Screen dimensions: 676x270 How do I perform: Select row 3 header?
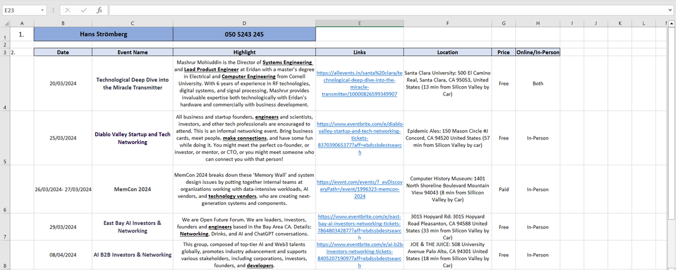(5, 52)
